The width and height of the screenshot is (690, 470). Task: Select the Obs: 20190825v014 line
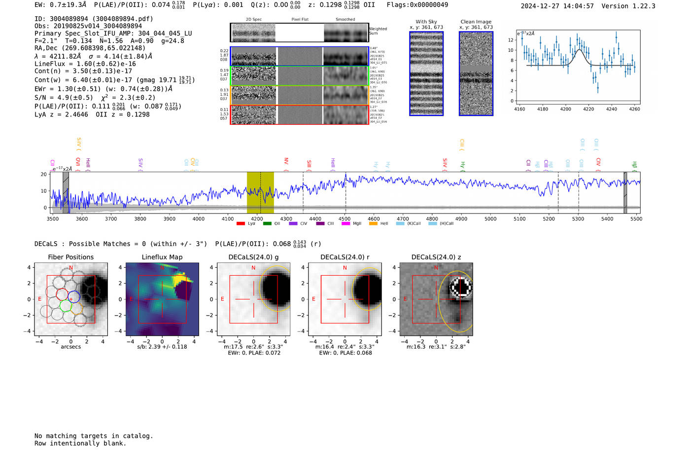(88, 26)
